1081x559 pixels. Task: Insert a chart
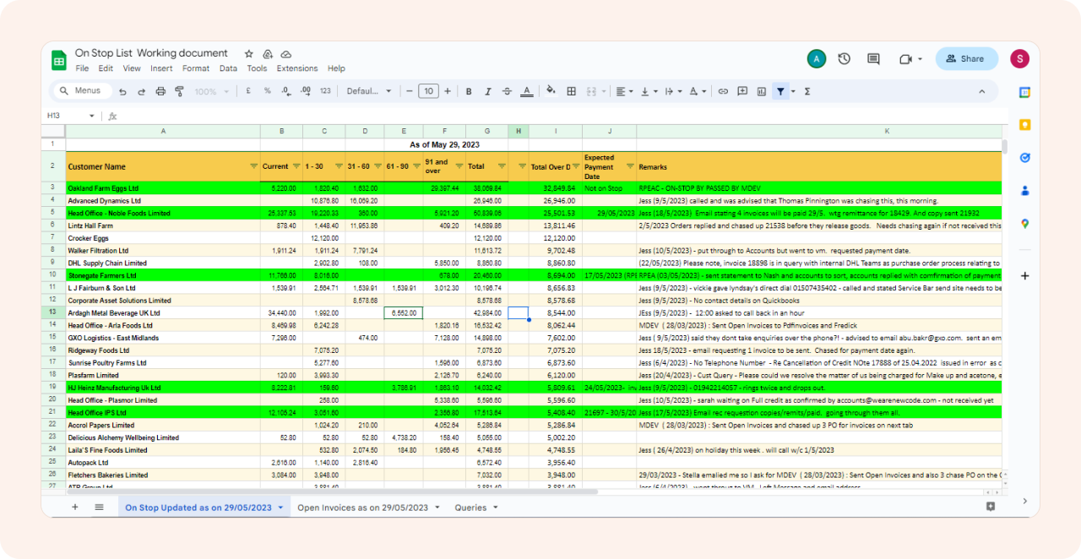click(762, 91)
